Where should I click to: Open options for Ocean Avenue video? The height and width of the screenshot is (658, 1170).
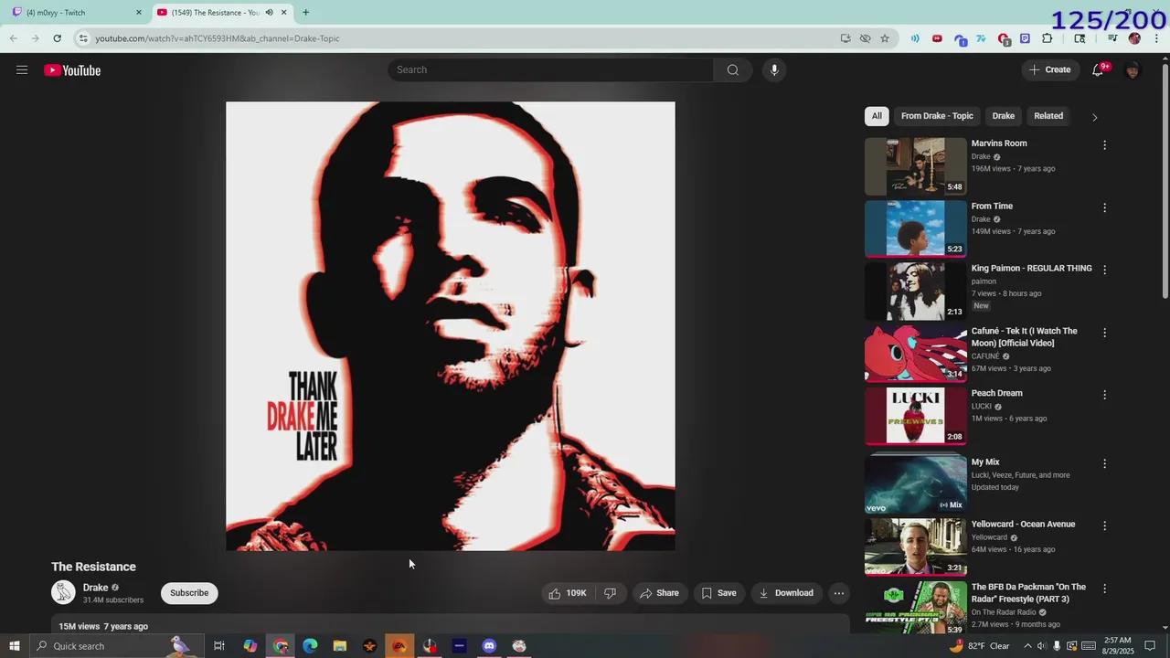point(1104,525)
